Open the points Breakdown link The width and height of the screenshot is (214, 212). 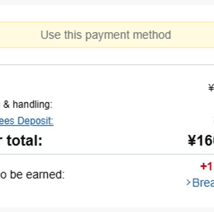point(203,183)
